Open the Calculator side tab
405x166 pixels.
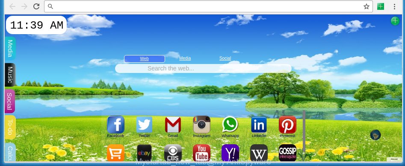(10, 152)
